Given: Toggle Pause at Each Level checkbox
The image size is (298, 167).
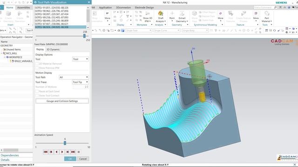Looking at the screenshot, I should (37, 91).
